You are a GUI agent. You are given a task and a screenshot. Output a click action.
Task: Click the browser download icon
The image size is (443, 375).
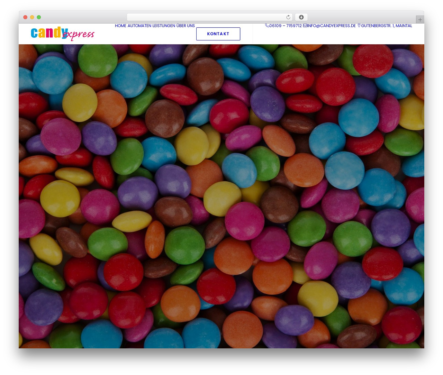click(301, 17)
